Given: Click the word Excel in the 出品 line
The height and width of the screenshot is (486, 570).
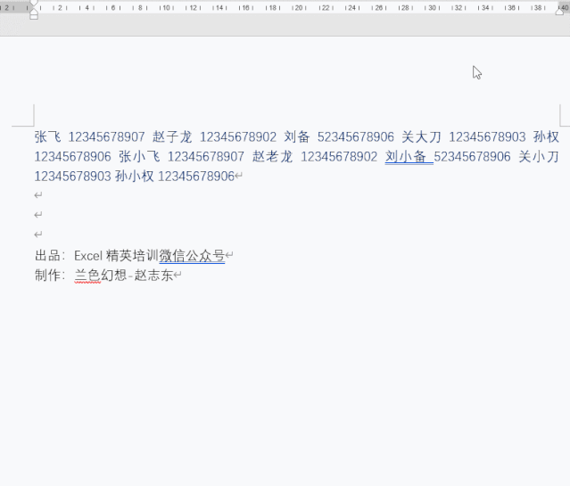Looking at the screenshot, I should [x=88, y=256].
